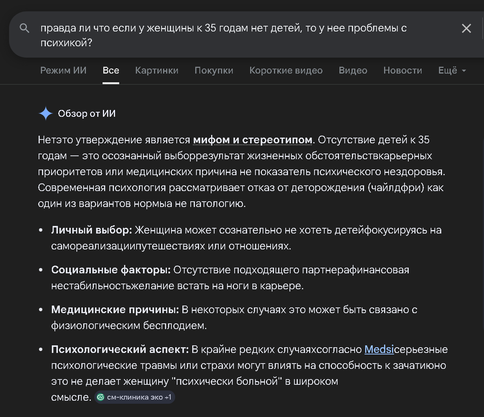This screenshot has width=484, height=417.
Task: Open the см-клиника эко +1 sources chip
Action: coord(135,397)
